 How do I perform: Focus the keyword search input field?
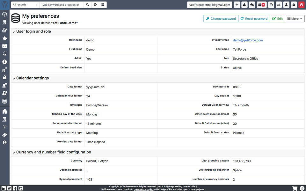point(62,5)
